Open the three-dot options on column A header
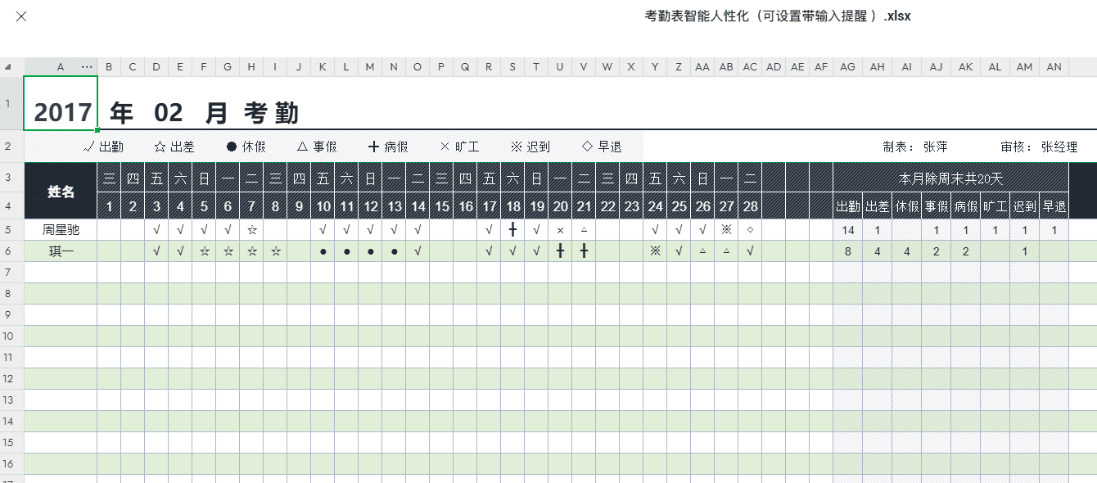This screenshot has width=1097, height=483. tap(88, 67)
